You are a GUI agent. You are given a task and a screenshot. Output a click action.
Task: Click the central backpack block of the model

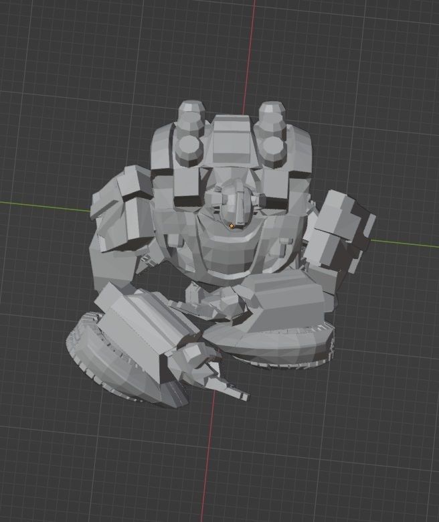coord(232,140)
